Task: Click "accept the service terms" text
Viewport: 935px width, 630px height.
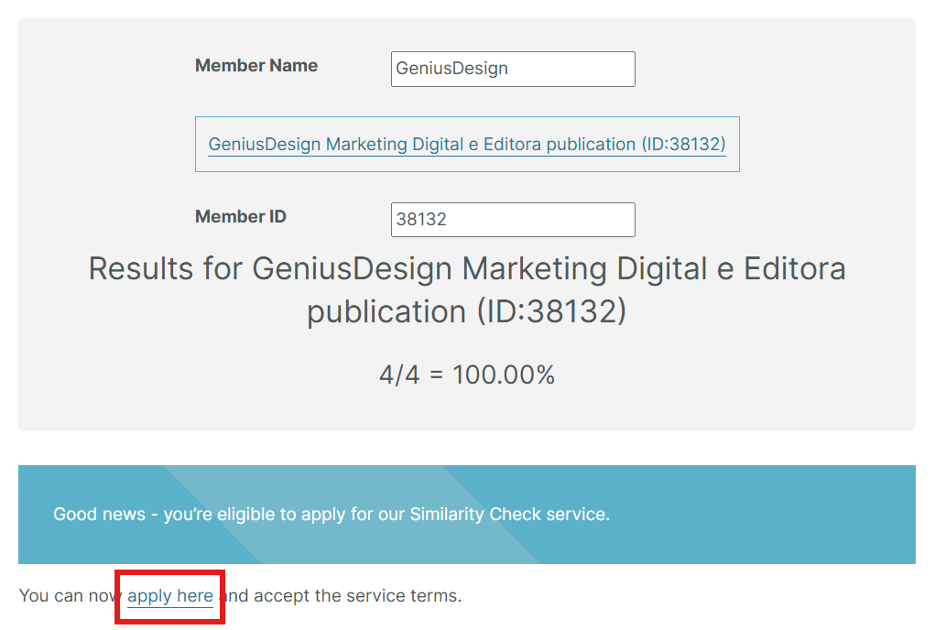Action: tap(357, 596)
